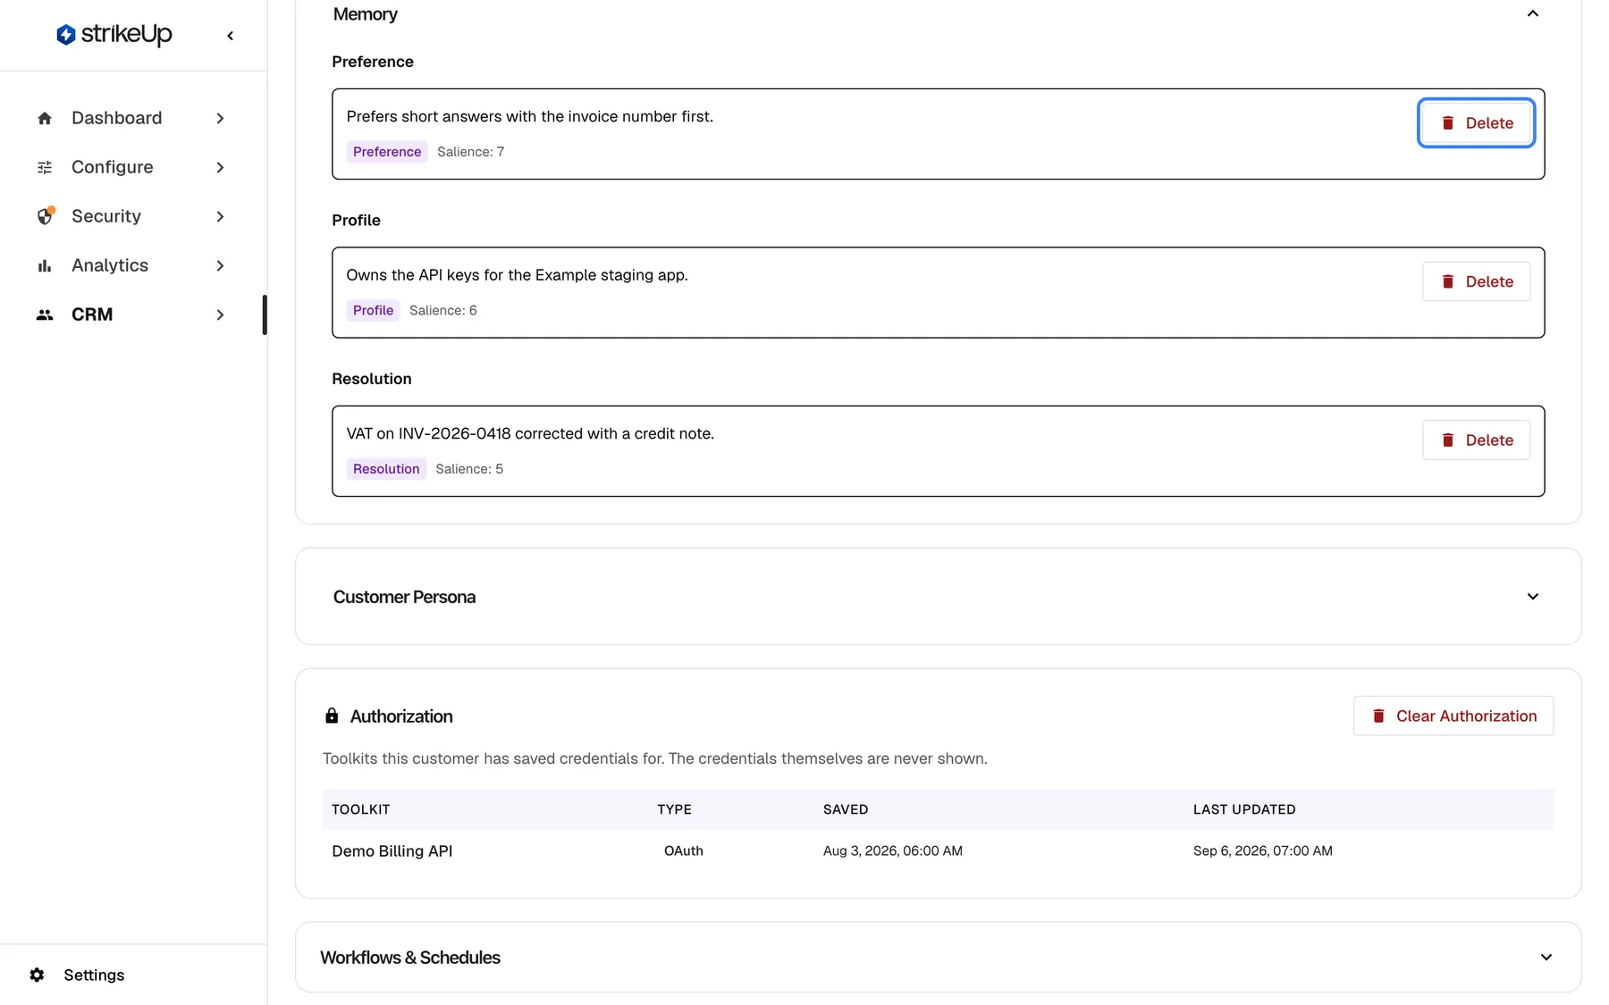Viewport: 1609px width, 1005px height.
Task: Click the TOOLKIT column header
Action: click(x=361, y=809)
